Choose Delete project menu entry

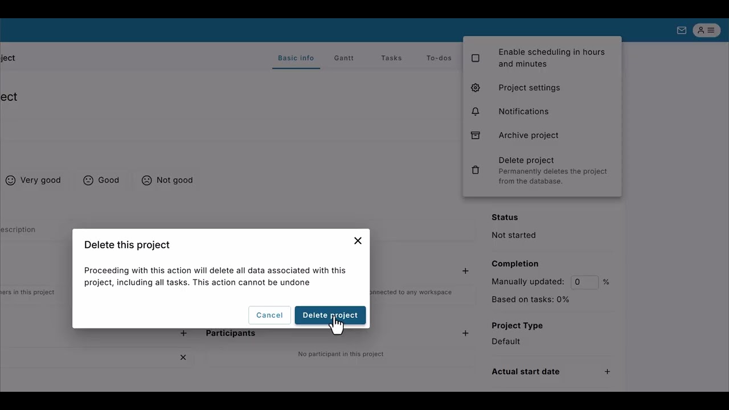(542, 170)
